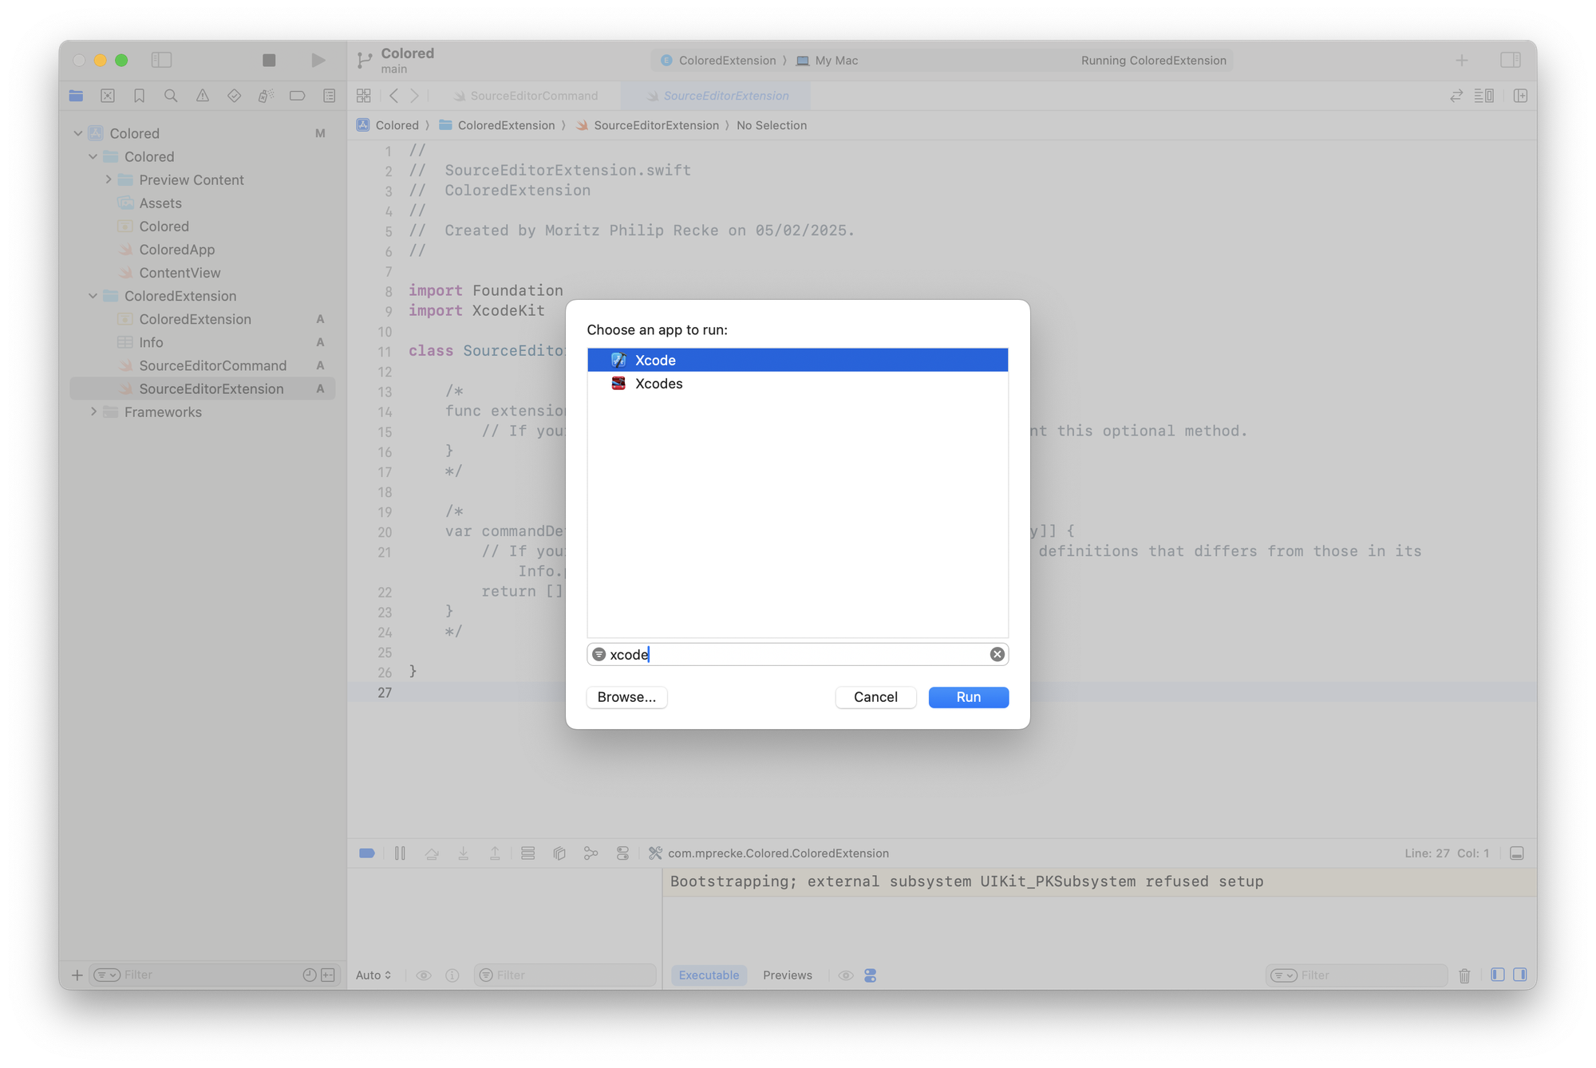Viewport: 1596px width, 1068px height.
Task: Open Debug Memory Graph
Action: [x=591, y=853]
